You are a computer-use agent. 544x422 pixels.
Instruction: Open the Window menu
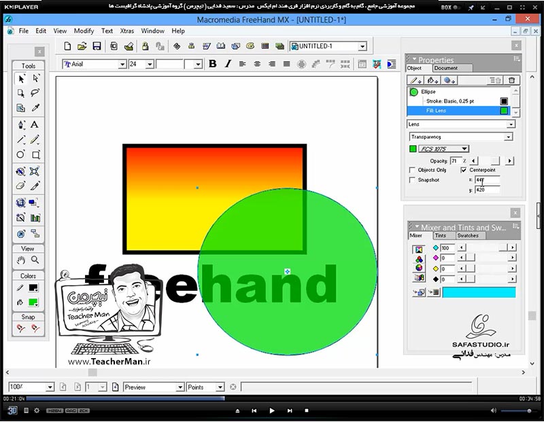point(152,31)
